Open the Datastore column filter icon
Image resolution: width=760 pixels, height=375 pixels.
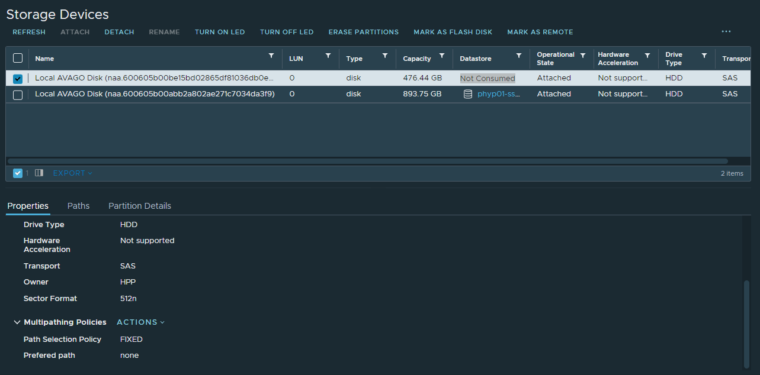pos(519,56)
